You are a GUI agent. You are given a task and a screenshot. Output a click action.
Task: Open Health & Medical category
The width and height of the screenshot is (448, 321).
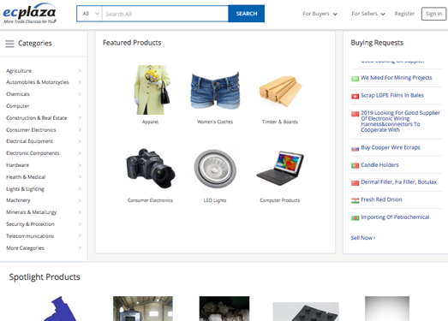(26, 177)
